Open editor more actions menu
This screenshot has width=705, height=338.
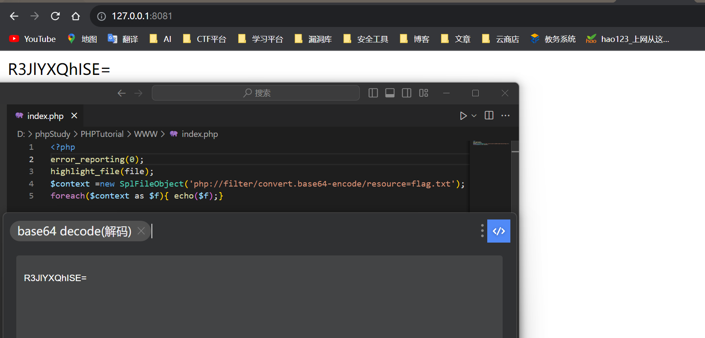tap(505, 116)
